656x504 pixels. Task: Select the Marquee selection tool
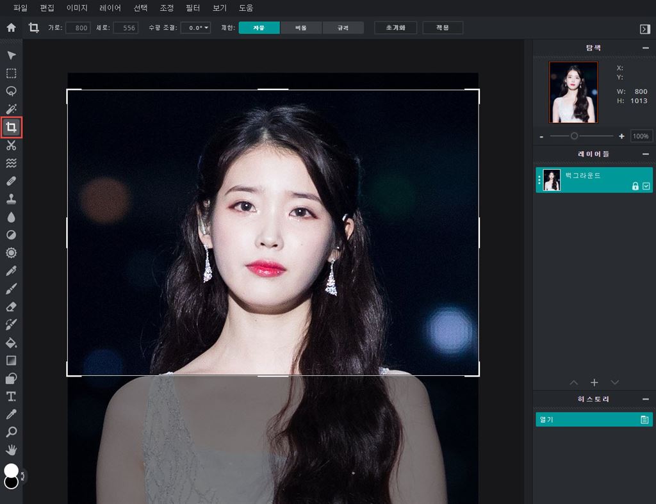point(12,74)
